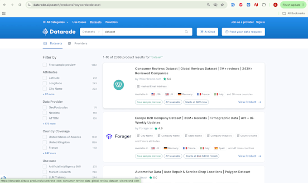The width and height of the screenshot is (308, 183).
Task: Click the search magnifier in Datarade search box
Action: click(186, 32)
